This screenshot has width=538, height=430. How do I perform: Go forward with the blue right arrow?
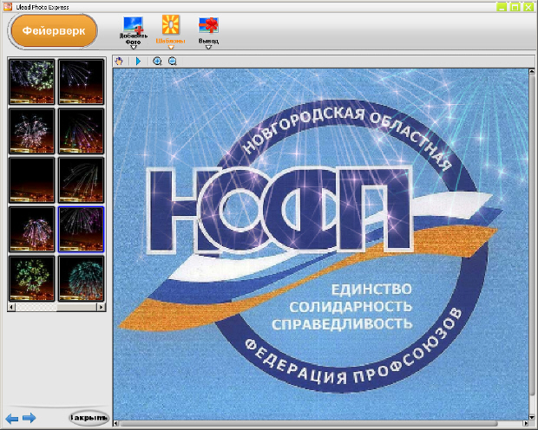point(30,418)
